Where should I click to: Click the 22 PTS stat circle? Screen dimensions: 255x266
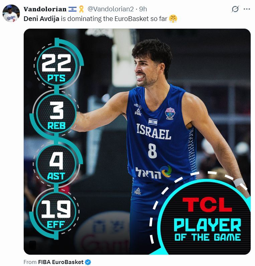point(56,66)
